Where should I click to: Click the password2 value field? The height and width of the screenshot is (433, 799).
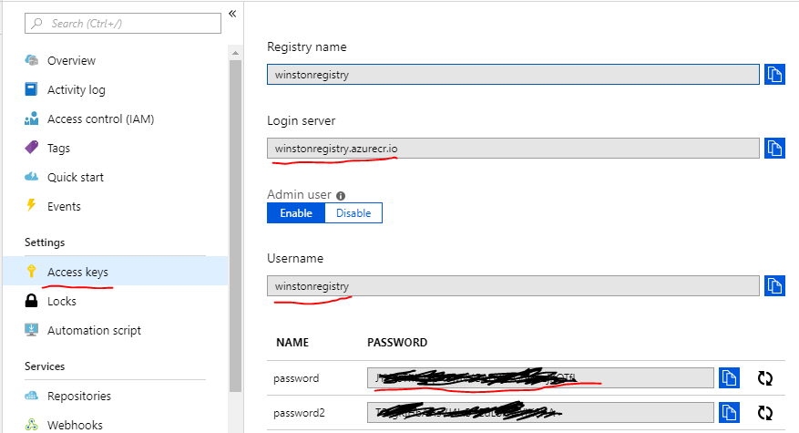point(540,412)
